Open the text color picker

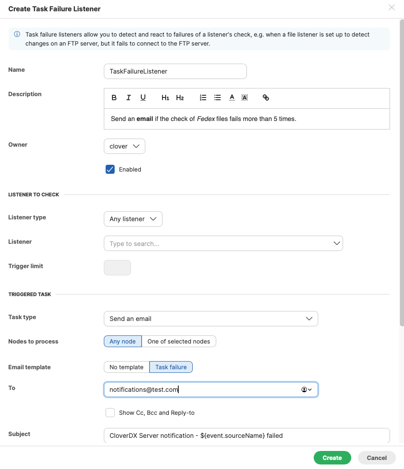pos(232,98)
